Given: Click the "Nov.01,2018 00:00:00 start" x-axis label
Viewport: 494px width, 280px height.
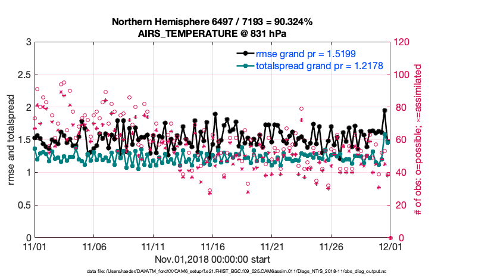Looking at the screenshot, I should [212, 259].
